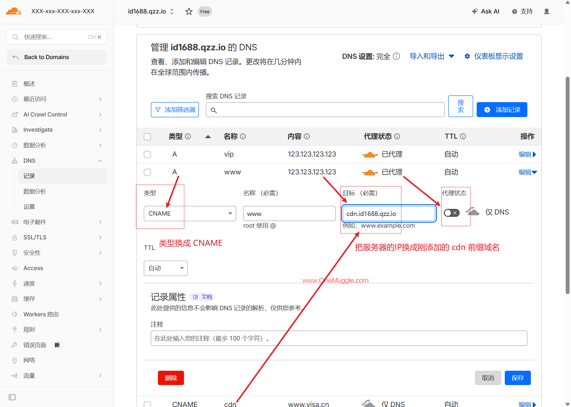Click the TTL column info icon
The width and height of the screenshot is (571, 407).
tap(463, 136)
